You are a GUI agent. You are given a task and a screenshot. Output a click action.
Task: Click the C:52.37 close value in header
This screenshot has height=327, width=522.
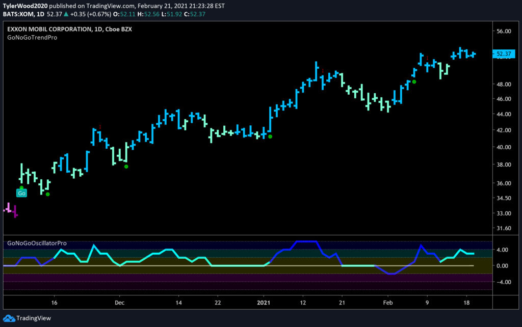click(195, 14)
